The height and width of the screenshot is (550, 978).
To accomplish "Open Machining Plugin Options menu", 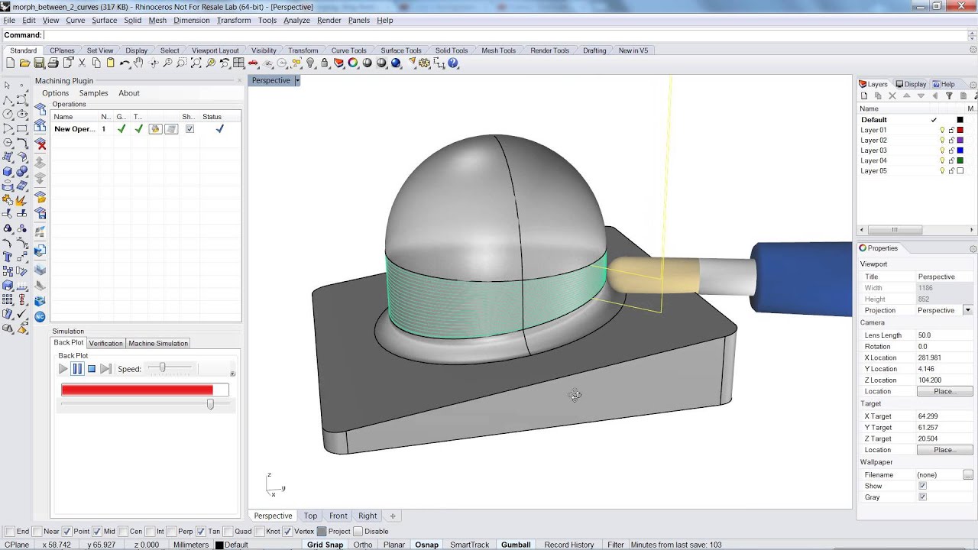I will pyautogui.click(x=55, y=93).
